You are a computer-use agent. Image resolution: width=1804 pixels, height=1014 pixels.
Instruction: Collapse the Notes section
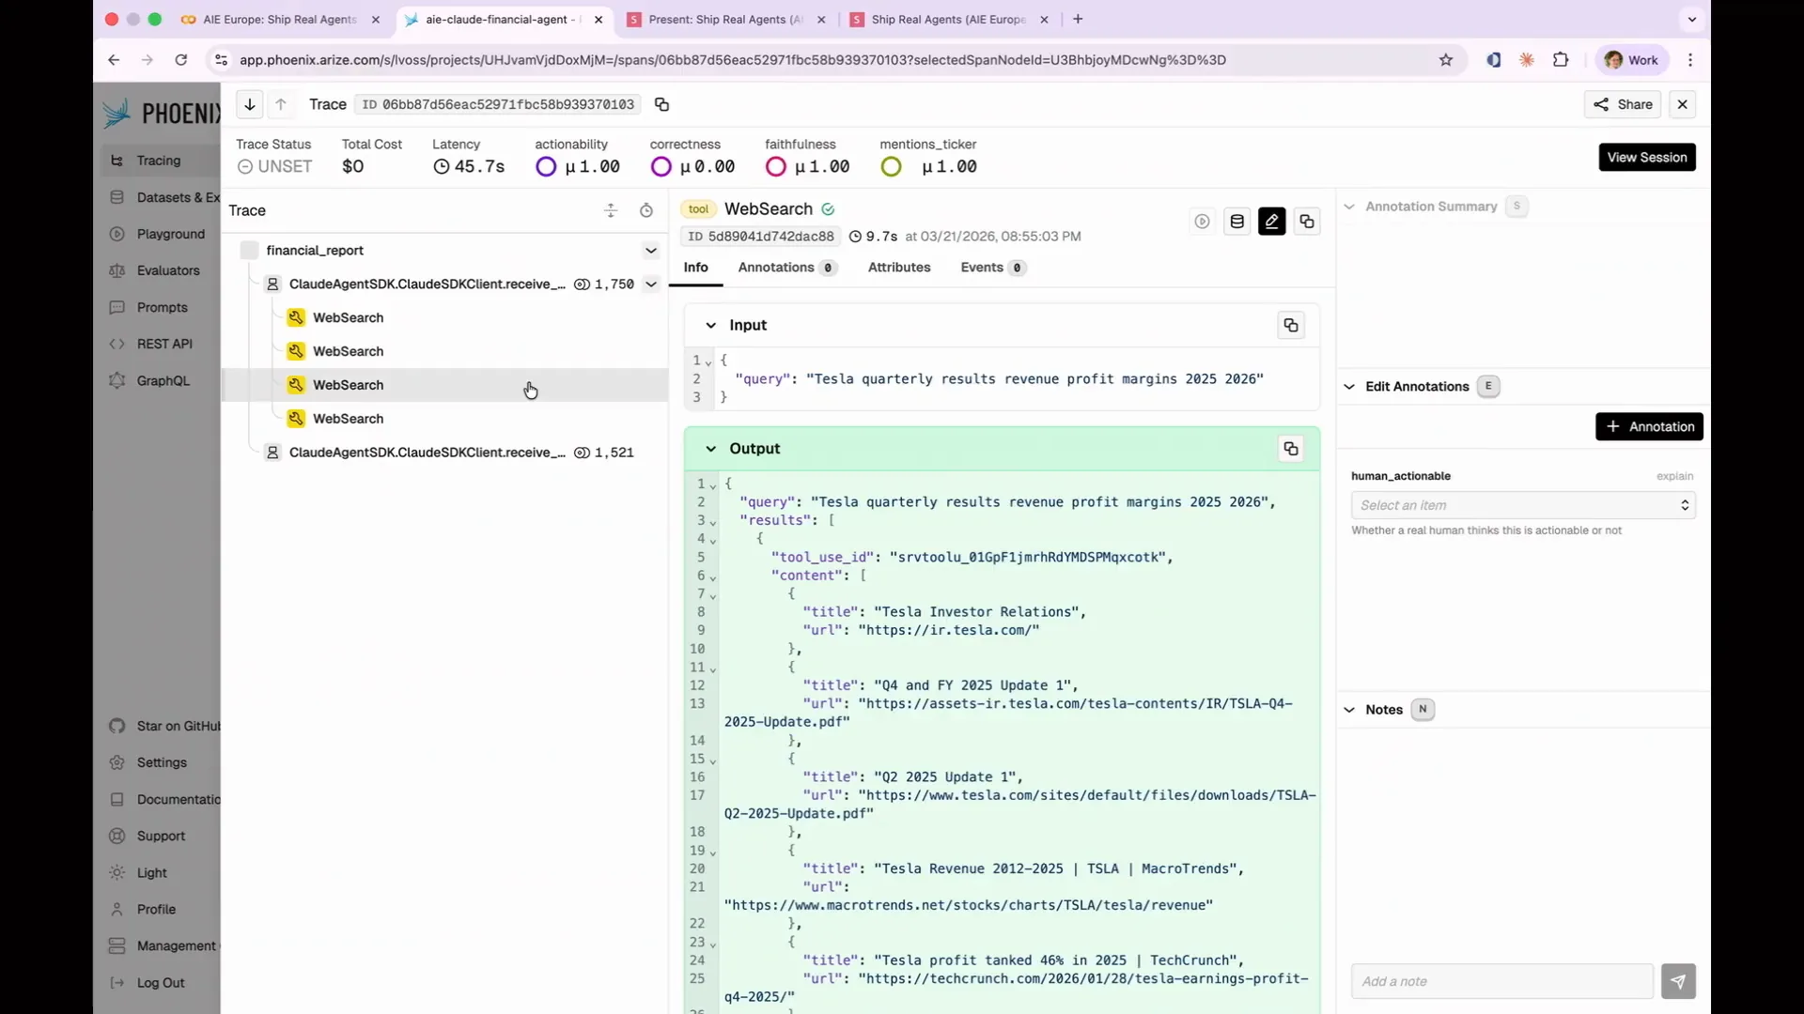1349,710
